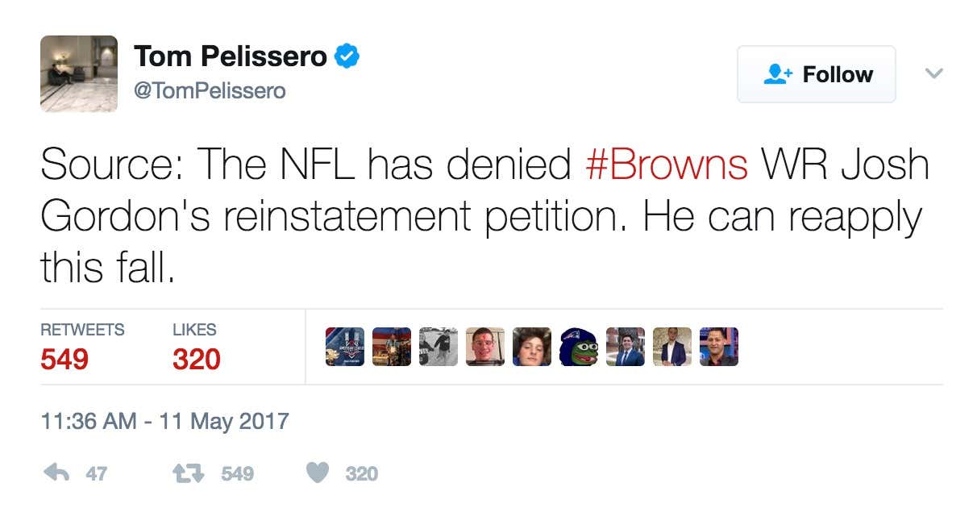
Task: Retweet using the retweet arrows icon
Action: tap(190, 473)
